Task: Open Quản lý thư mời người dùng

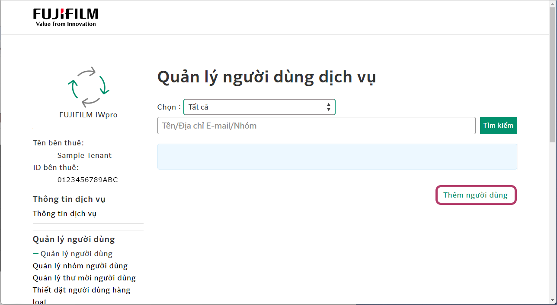Action: 84,278
